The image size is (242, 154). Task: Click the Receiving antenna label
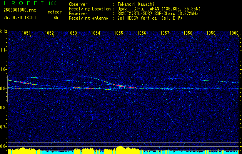(x=88, y=18)
